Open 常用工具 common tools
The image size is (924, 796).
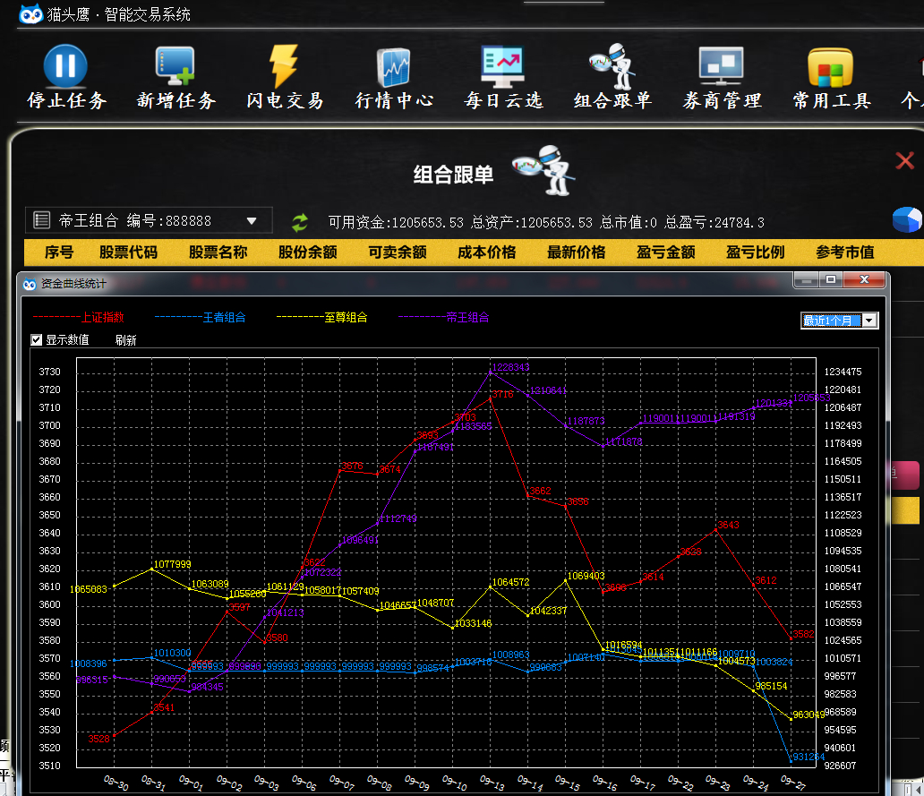click(831, 66)
